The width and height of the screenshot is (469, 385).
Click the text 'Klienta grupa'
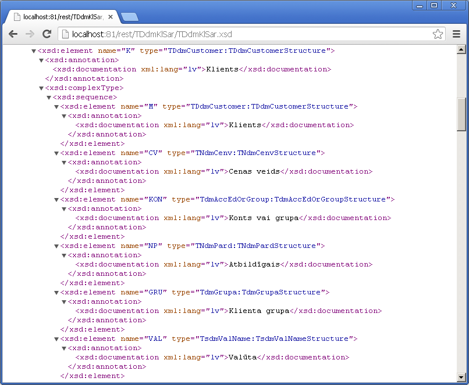[259, 311]
